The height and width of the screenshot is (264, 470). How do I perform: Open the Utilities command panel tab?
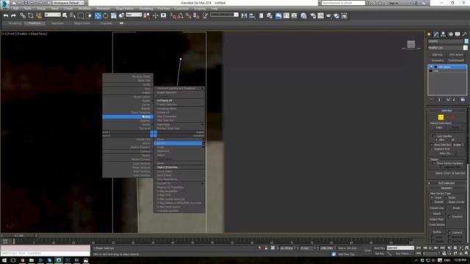465,34
